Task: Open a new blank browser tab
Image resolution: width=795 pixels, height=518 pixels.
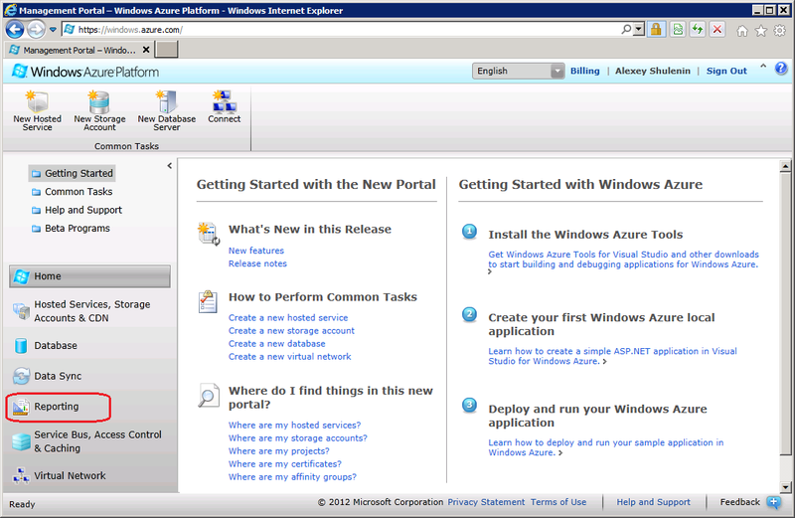Action: [x=166, y=50]
